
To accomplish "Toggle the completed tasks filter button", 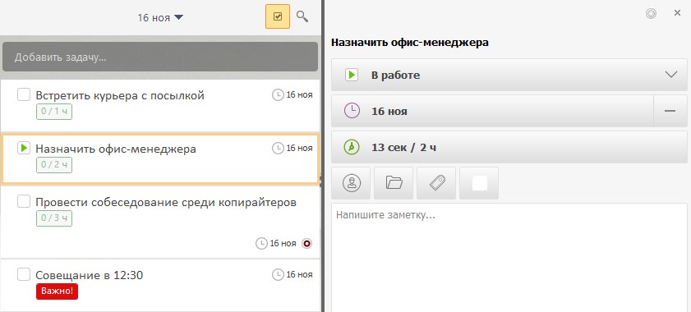I will pos(278,16).
